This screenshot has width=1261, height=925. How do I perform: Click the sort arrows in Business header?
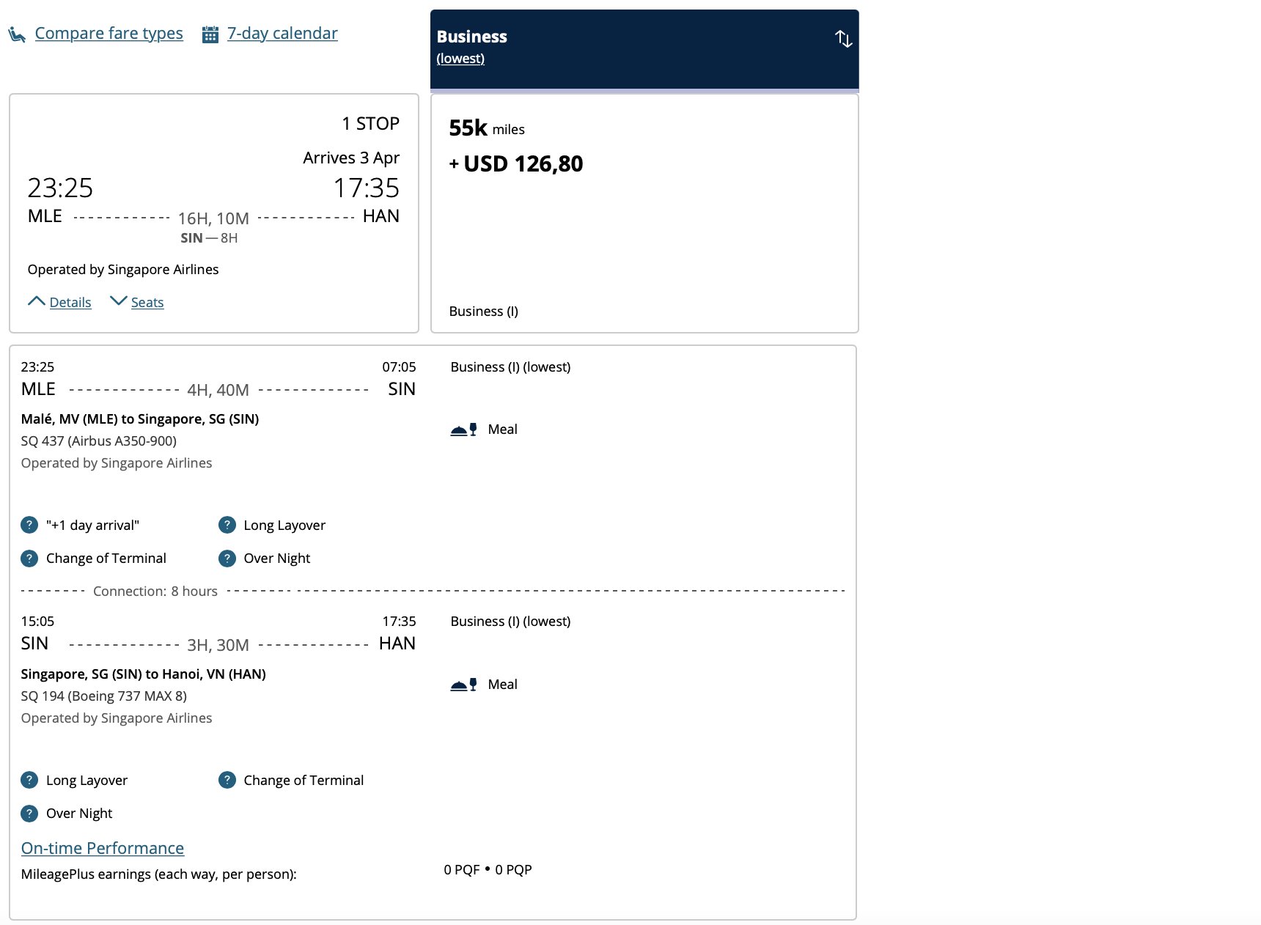(x=843, y=38)
